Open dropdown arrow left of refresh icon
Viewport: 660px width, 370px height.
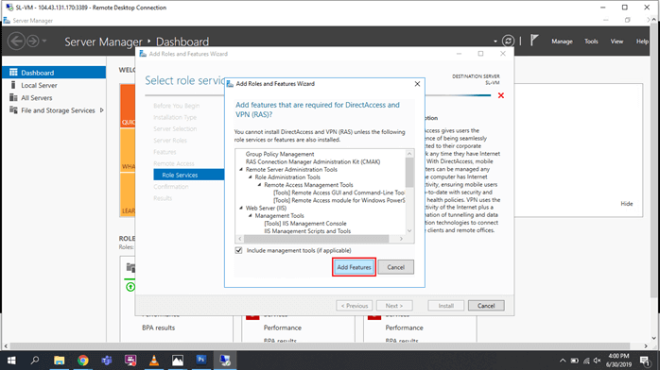(x=495, y=42)
